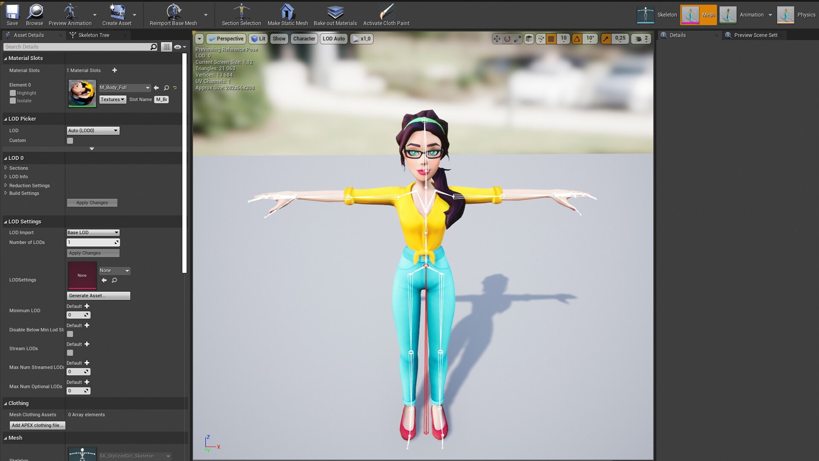Enable the Isolate checkbox for Element 0

(13, 101)
